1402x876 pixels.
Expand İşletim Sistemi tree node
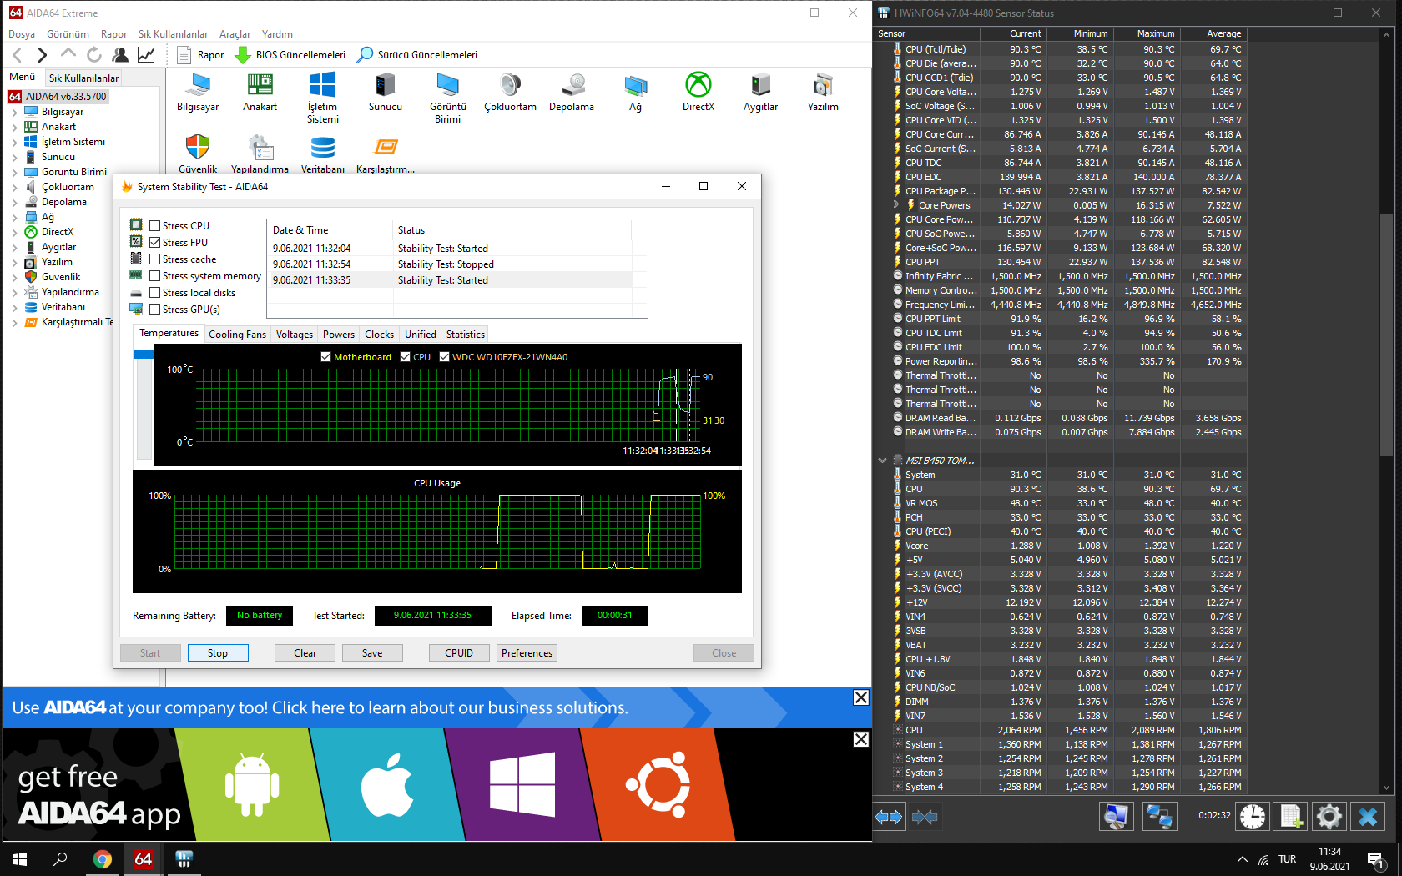pyautogui.click(x=14, y=143)
